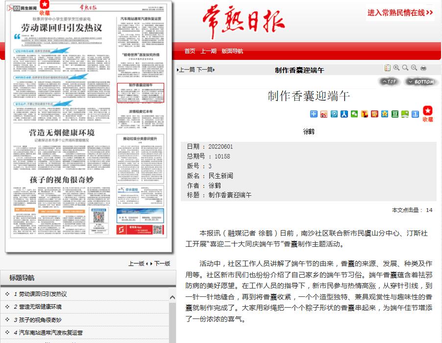Click the bold 制作香囊迎端午 title in gray bar
Screen dimensions: 442x343
click(299, 70)
